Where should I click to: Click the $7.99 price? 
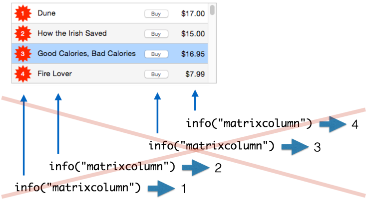click(195, 74)
